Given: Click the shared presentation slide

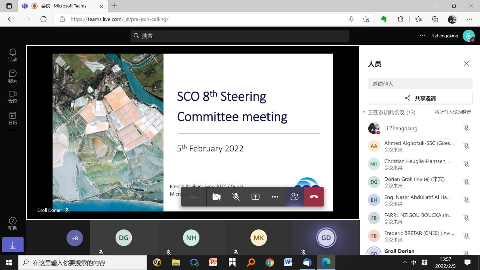Looking at the screenshot, I should pos(193,132).
